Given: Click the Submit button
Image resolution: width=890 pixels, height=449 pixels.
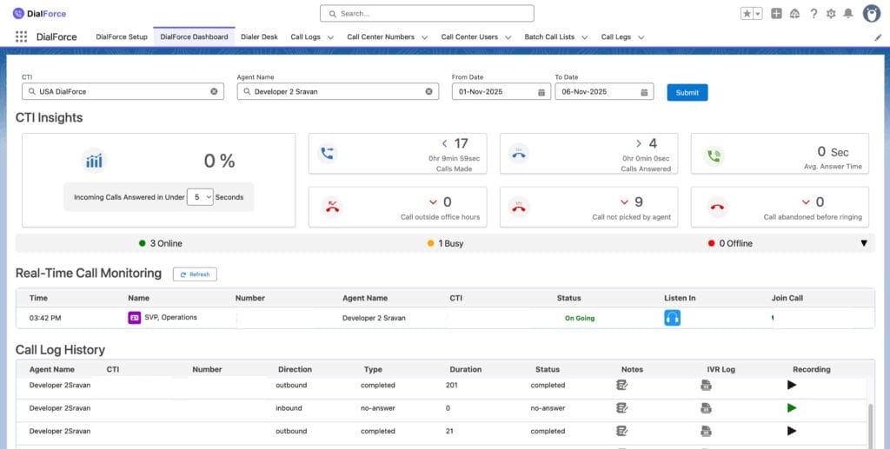Looking at the screenshot, I should 687,92.
